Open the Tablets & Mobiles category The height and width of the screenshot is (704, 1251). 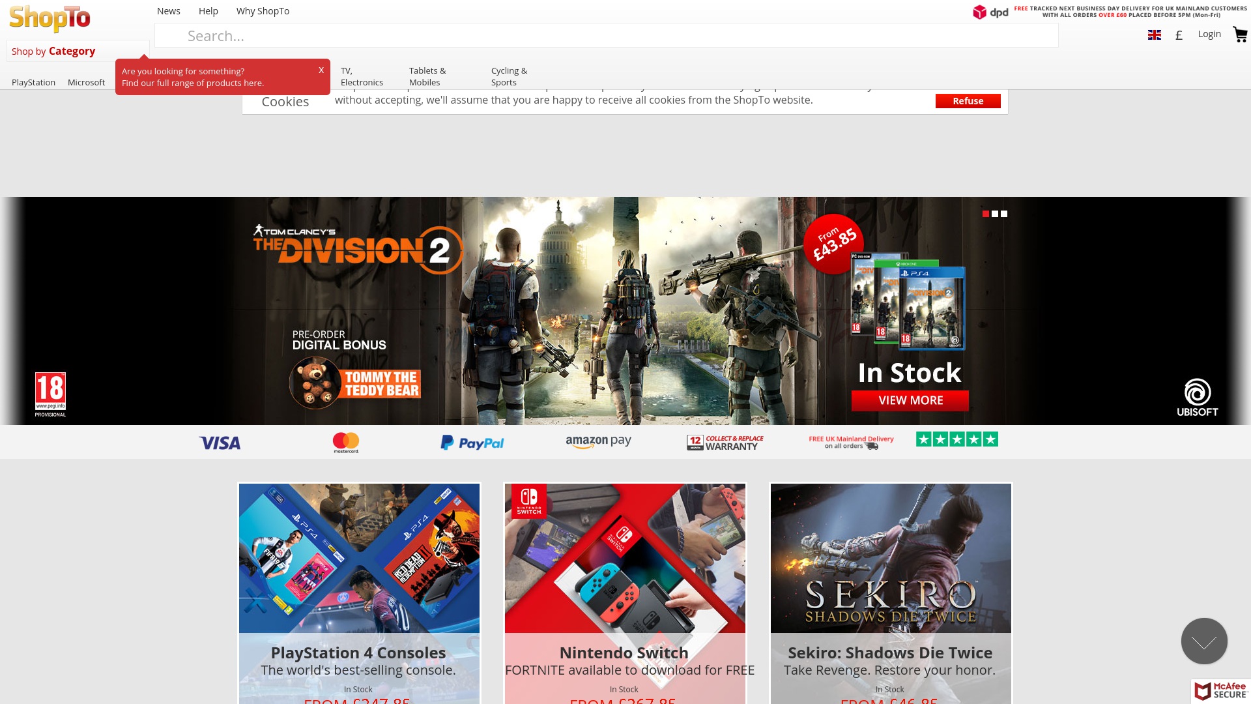(x=427, y=76)
